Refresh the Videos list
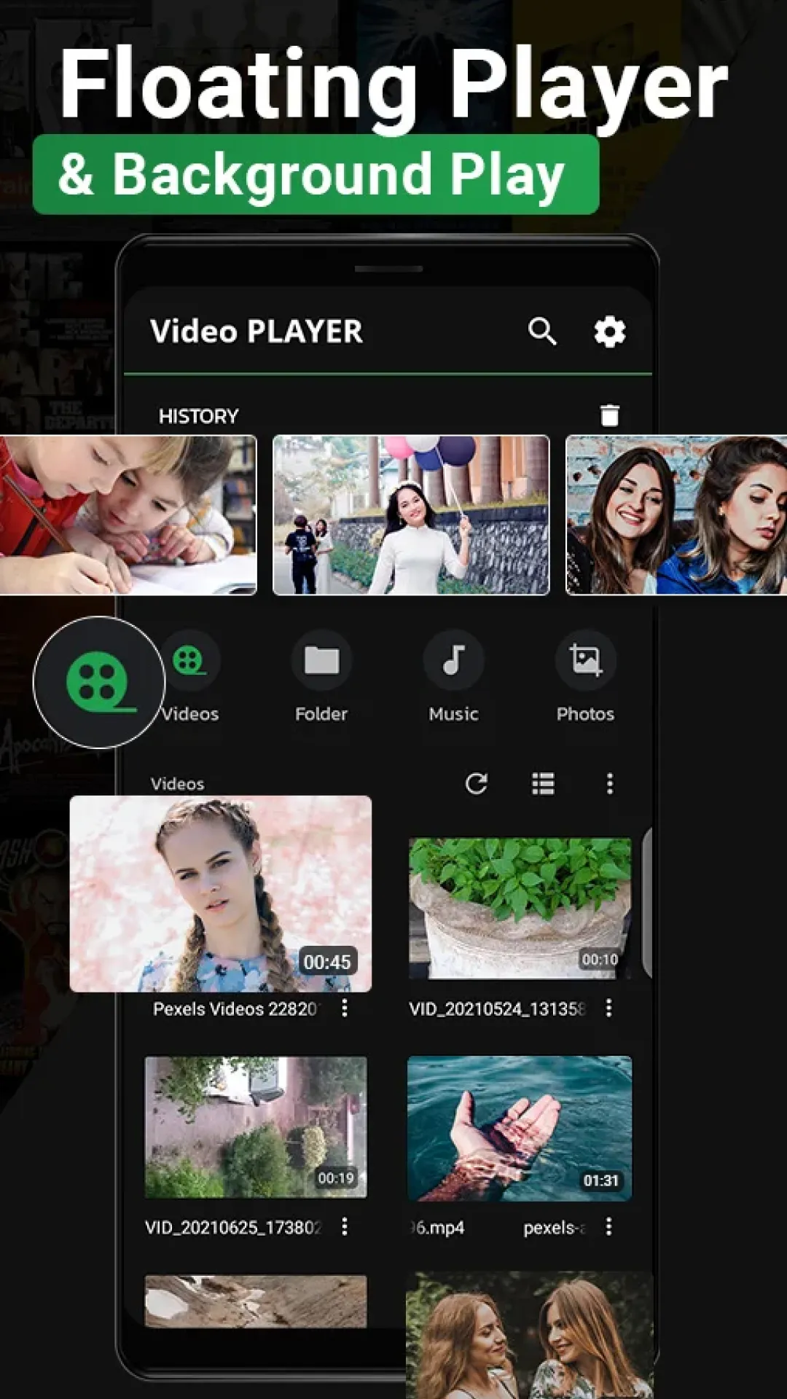Screen dimensions: 787x1399 point(477,784)
